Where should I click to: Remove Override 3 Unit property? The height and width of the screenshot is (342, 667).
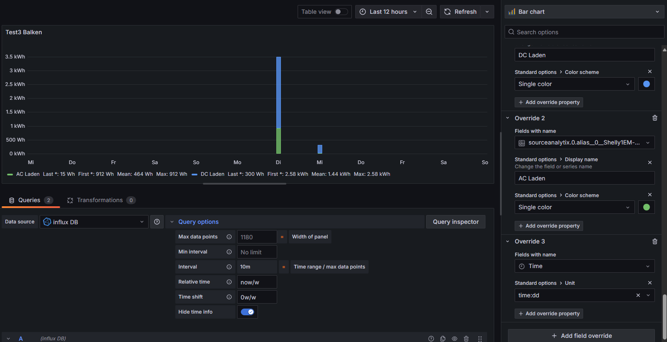pos(650,283)
